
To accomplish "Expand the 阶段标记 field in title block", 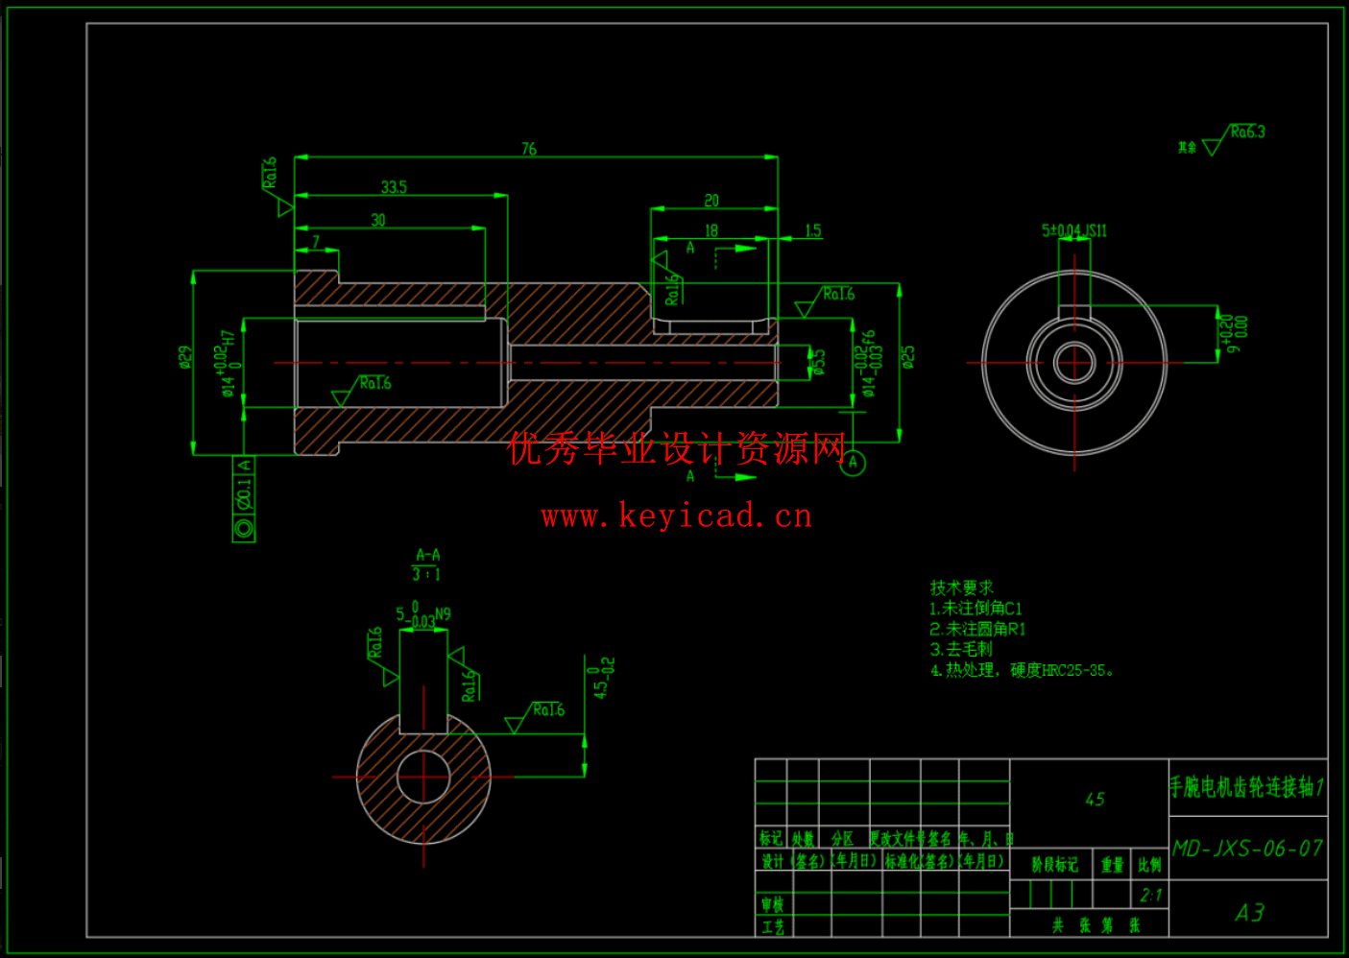I will pos(1054,865).
